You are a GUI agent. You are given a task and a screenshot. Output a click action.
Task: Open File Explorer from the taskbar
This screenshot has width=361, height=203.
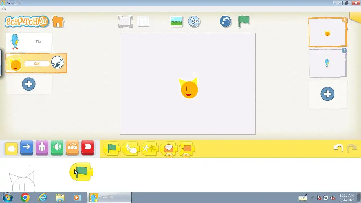click(60, 198)
